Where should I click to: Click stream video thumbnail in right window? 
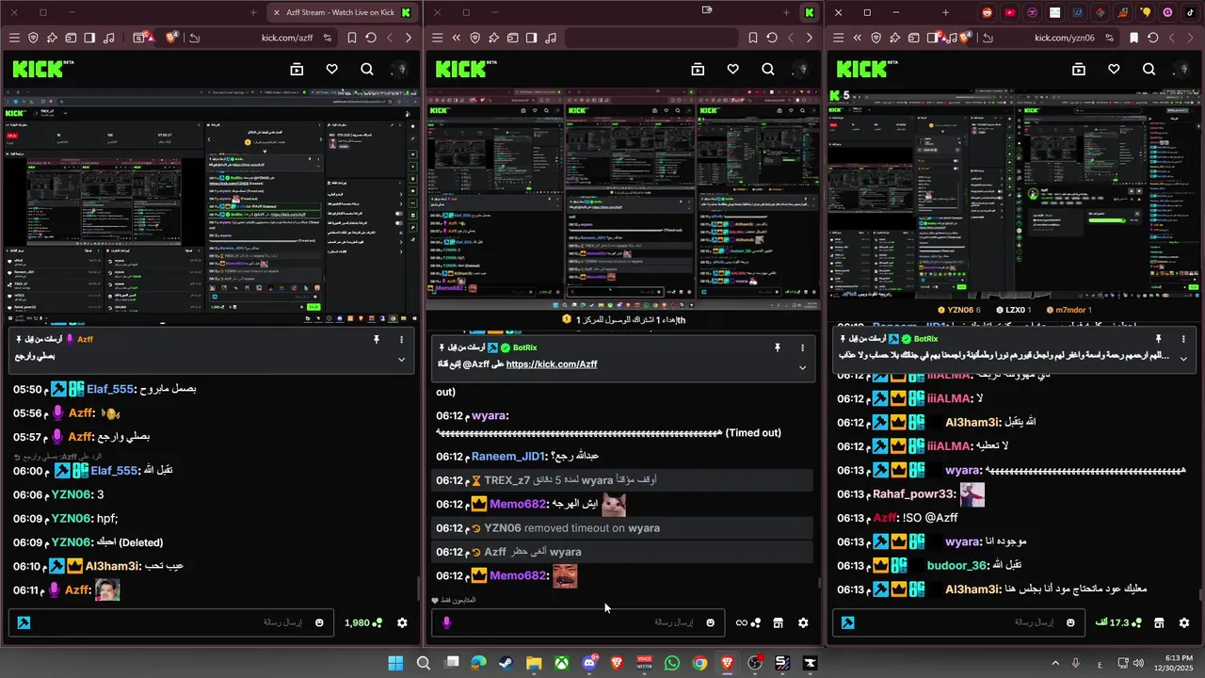point(1013,194)
